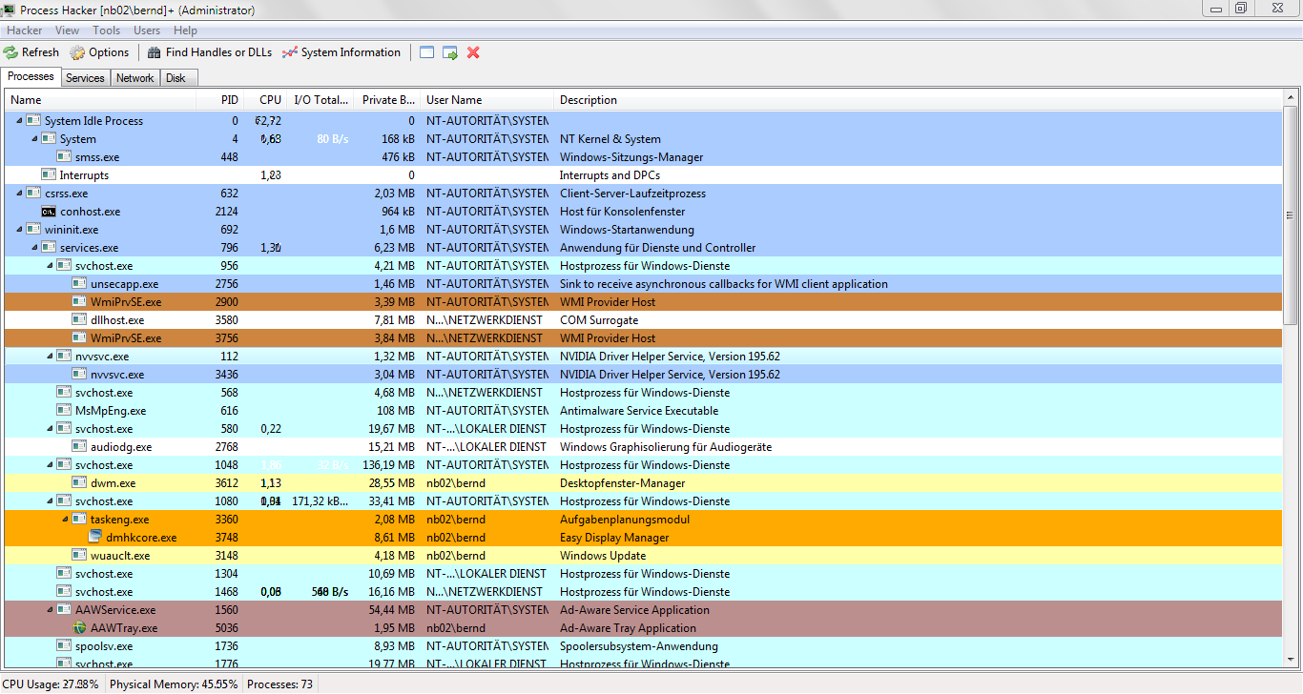Open System Information graph icon
The image size is (1303, 694).
[290, 52]
